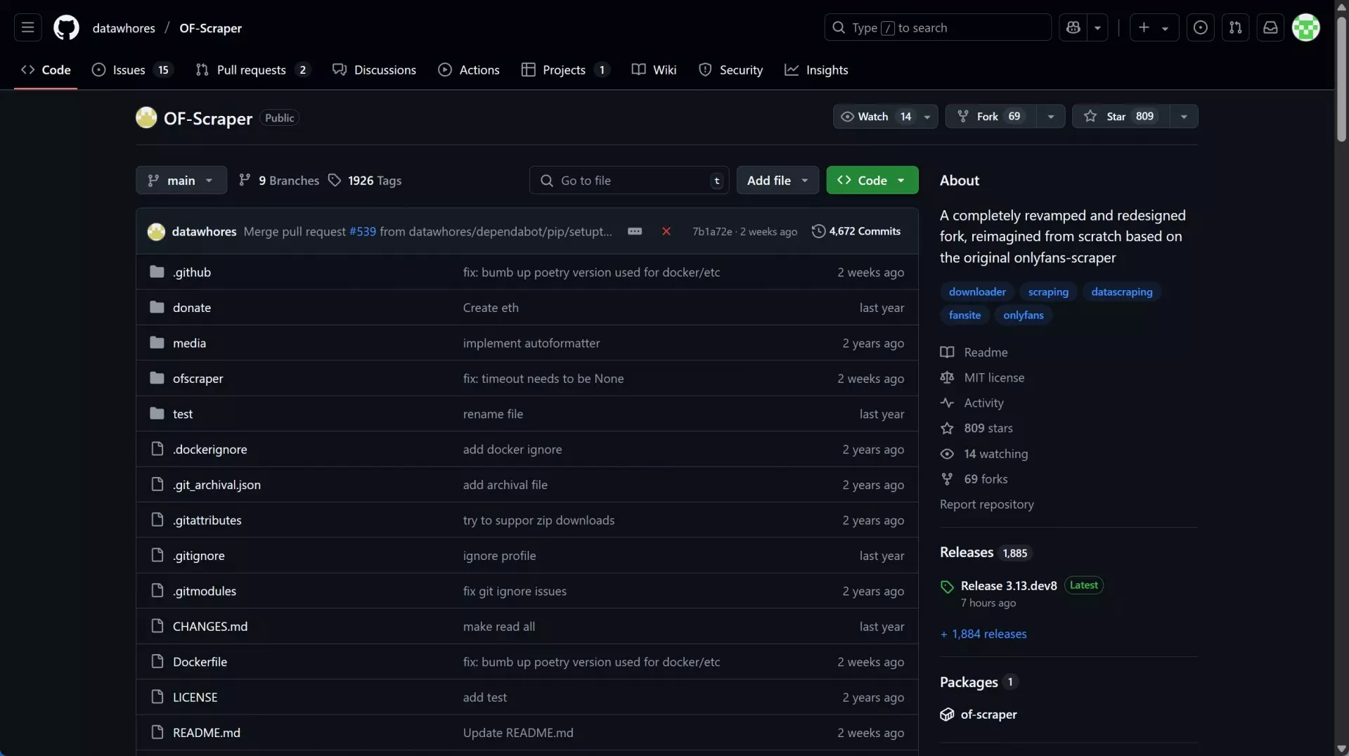Image resolution: width=1349 pixels, height=756 pixels.
Task: Expand the create-new dropdown arrow
Action: click(x=1166, y=27)
